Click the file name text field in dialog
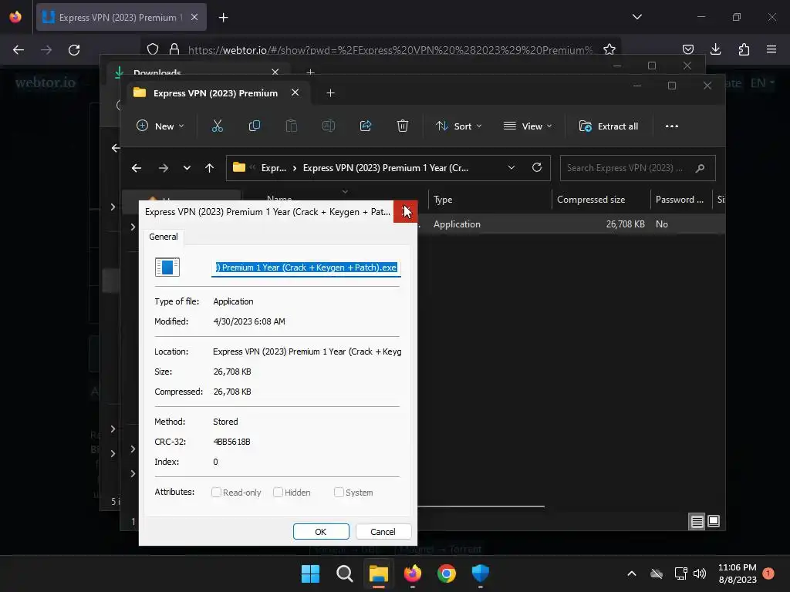Screen dimensions: 790x592 tap(306, 267)
